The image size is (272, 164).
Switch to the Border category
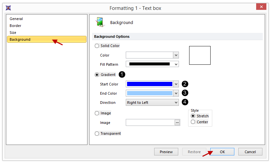click(15, 26)
